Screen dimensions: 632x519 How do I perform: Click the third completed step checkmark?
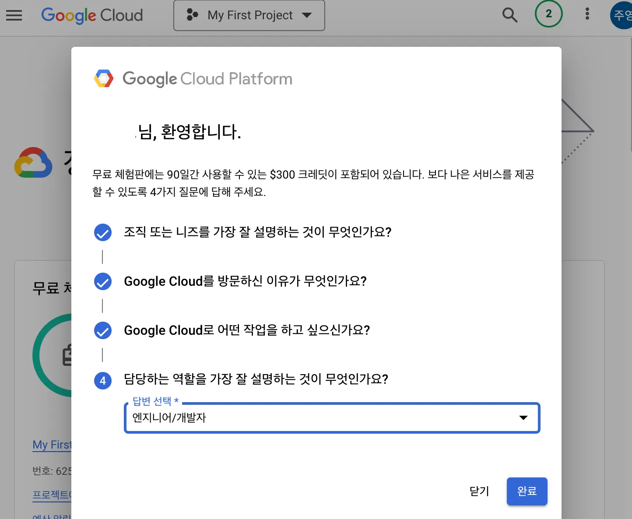tap(103, 330)
